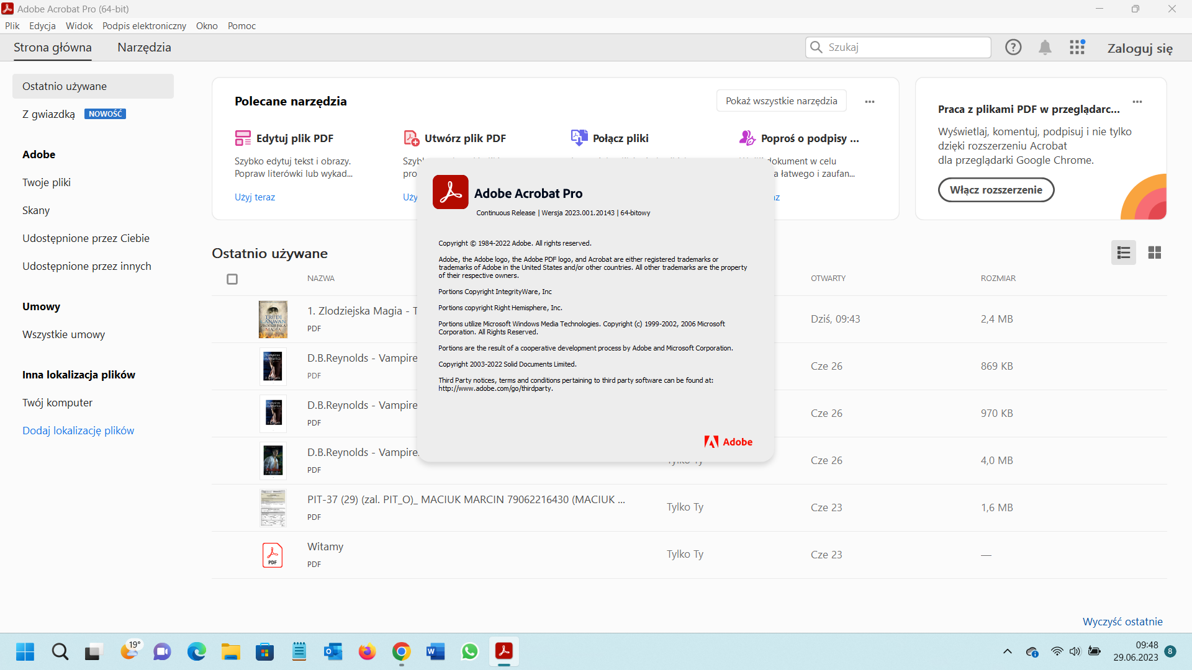The width and height of the screenshot is (1192, 670).
Task: Open more options on browser extension card
Action: click(x=1137, y=102)
